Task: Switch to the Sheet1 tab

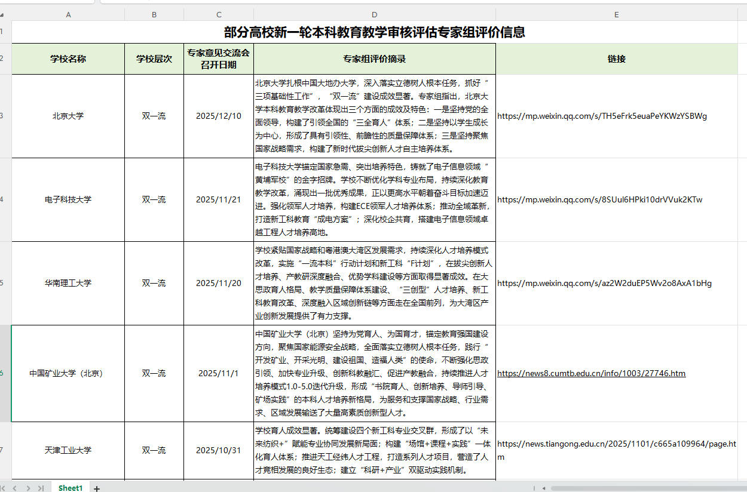Action: 70,488
